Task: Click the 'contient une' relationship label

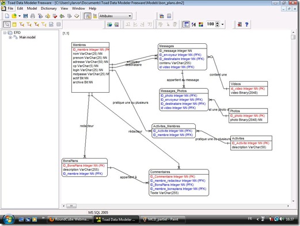Action: pyautogui.click(x=218, y=74)
